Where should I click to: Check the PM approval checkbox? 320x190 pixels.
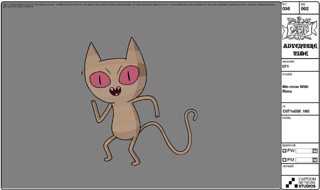[284, 160]
